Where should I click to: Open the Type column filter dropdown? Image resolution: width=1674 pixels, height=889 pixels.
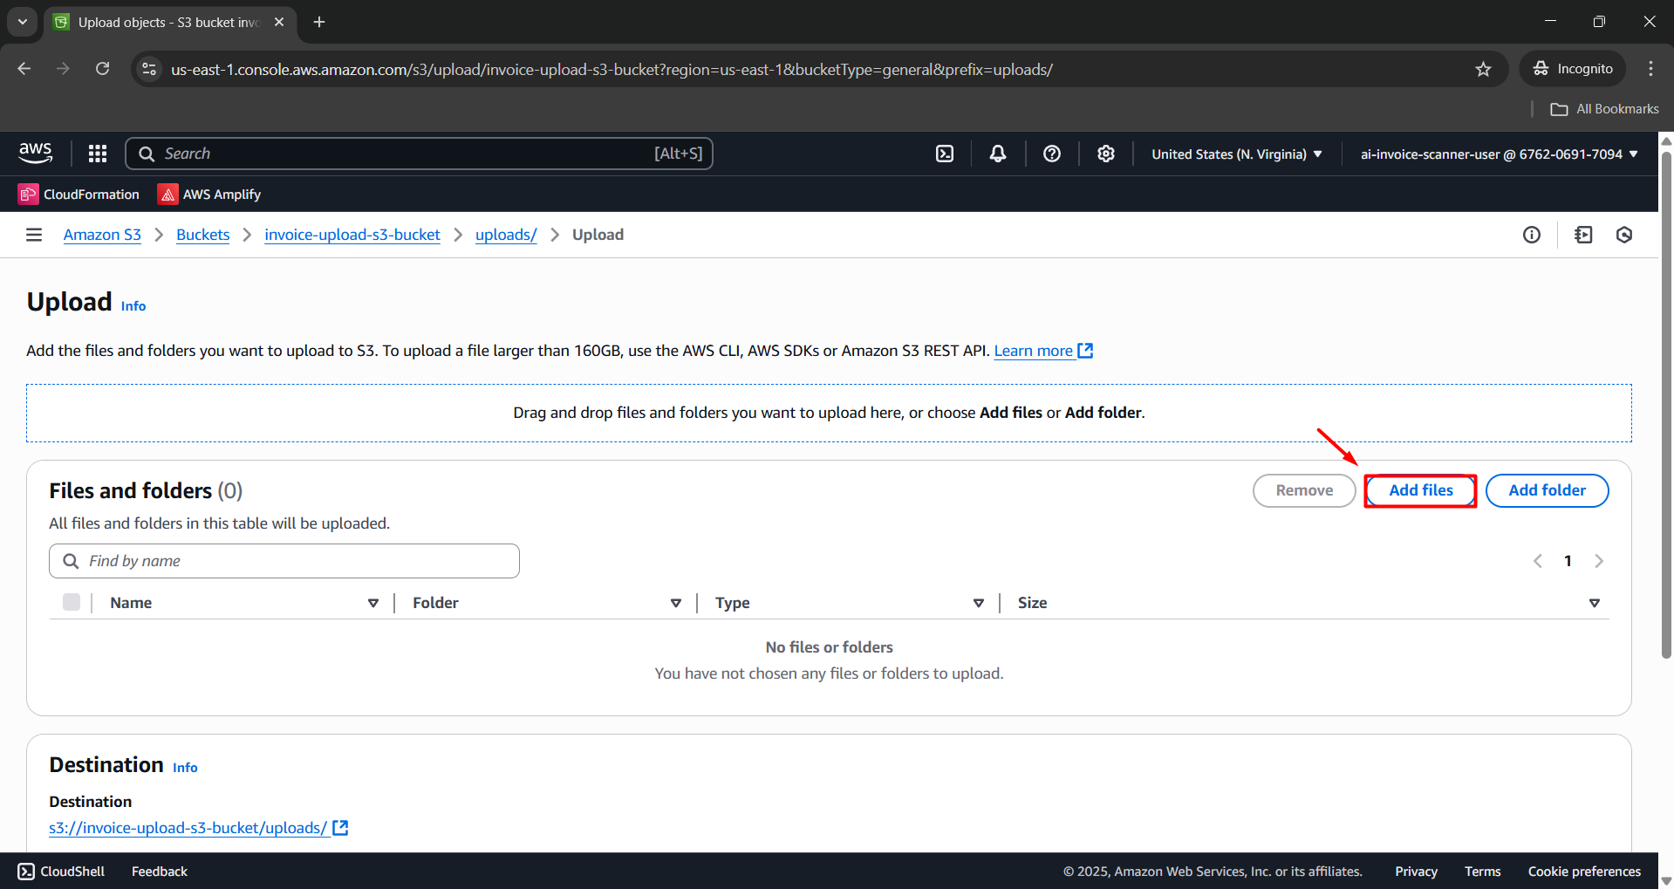(978, 602)
